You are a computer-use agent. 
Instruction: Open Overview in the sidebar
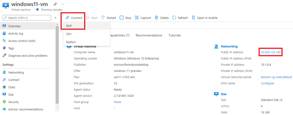pos(28,26)
